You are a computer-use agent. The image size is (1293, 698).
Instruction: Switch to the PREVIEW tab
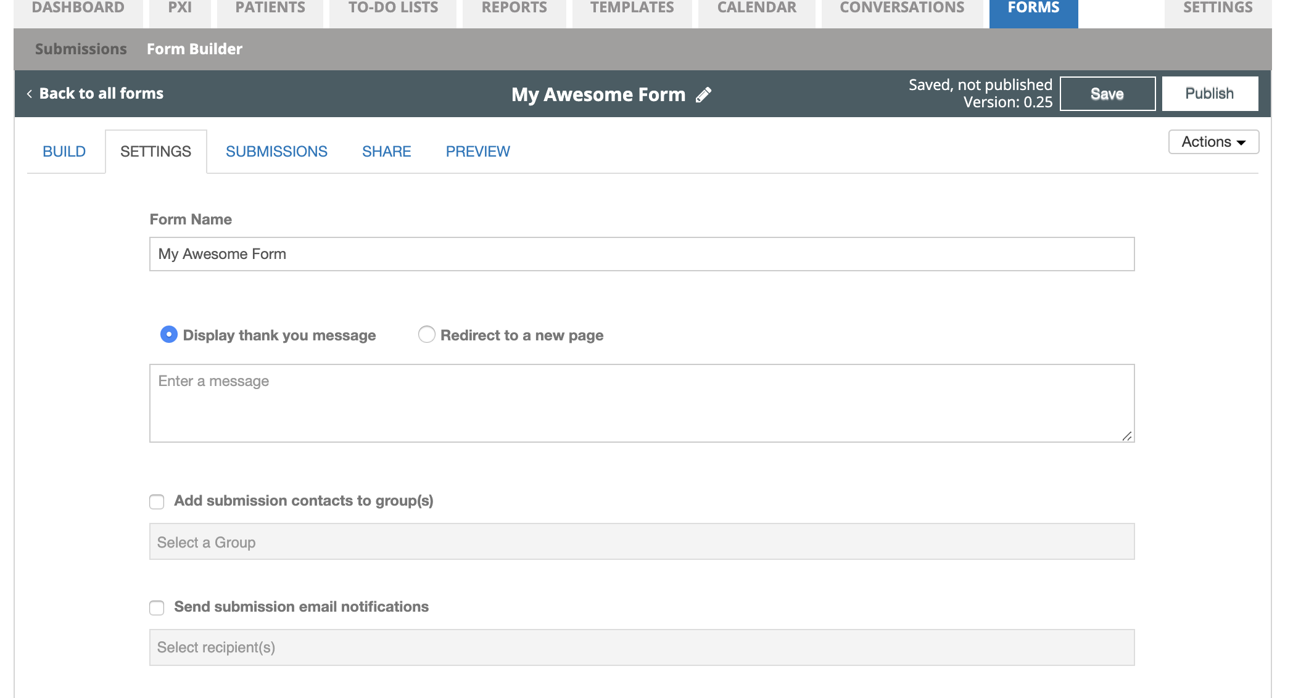pyautogui.click(x=477, y=152)
